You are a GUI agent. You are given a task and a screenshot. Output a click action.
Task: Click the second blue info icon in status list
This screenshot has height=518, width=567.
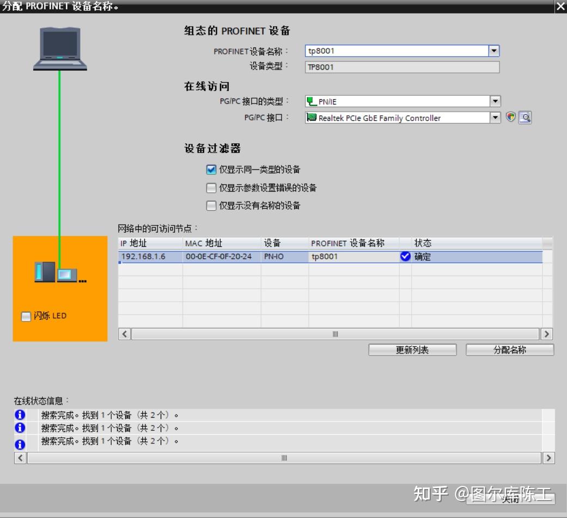(20, 428)
